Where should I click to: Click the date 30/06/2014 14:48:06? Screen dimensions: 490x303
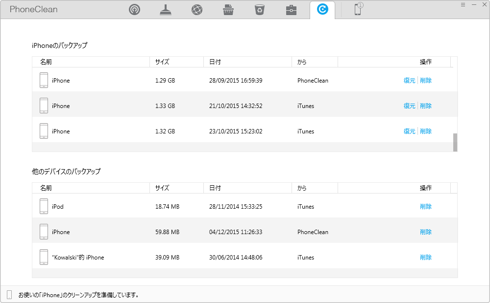236,258
